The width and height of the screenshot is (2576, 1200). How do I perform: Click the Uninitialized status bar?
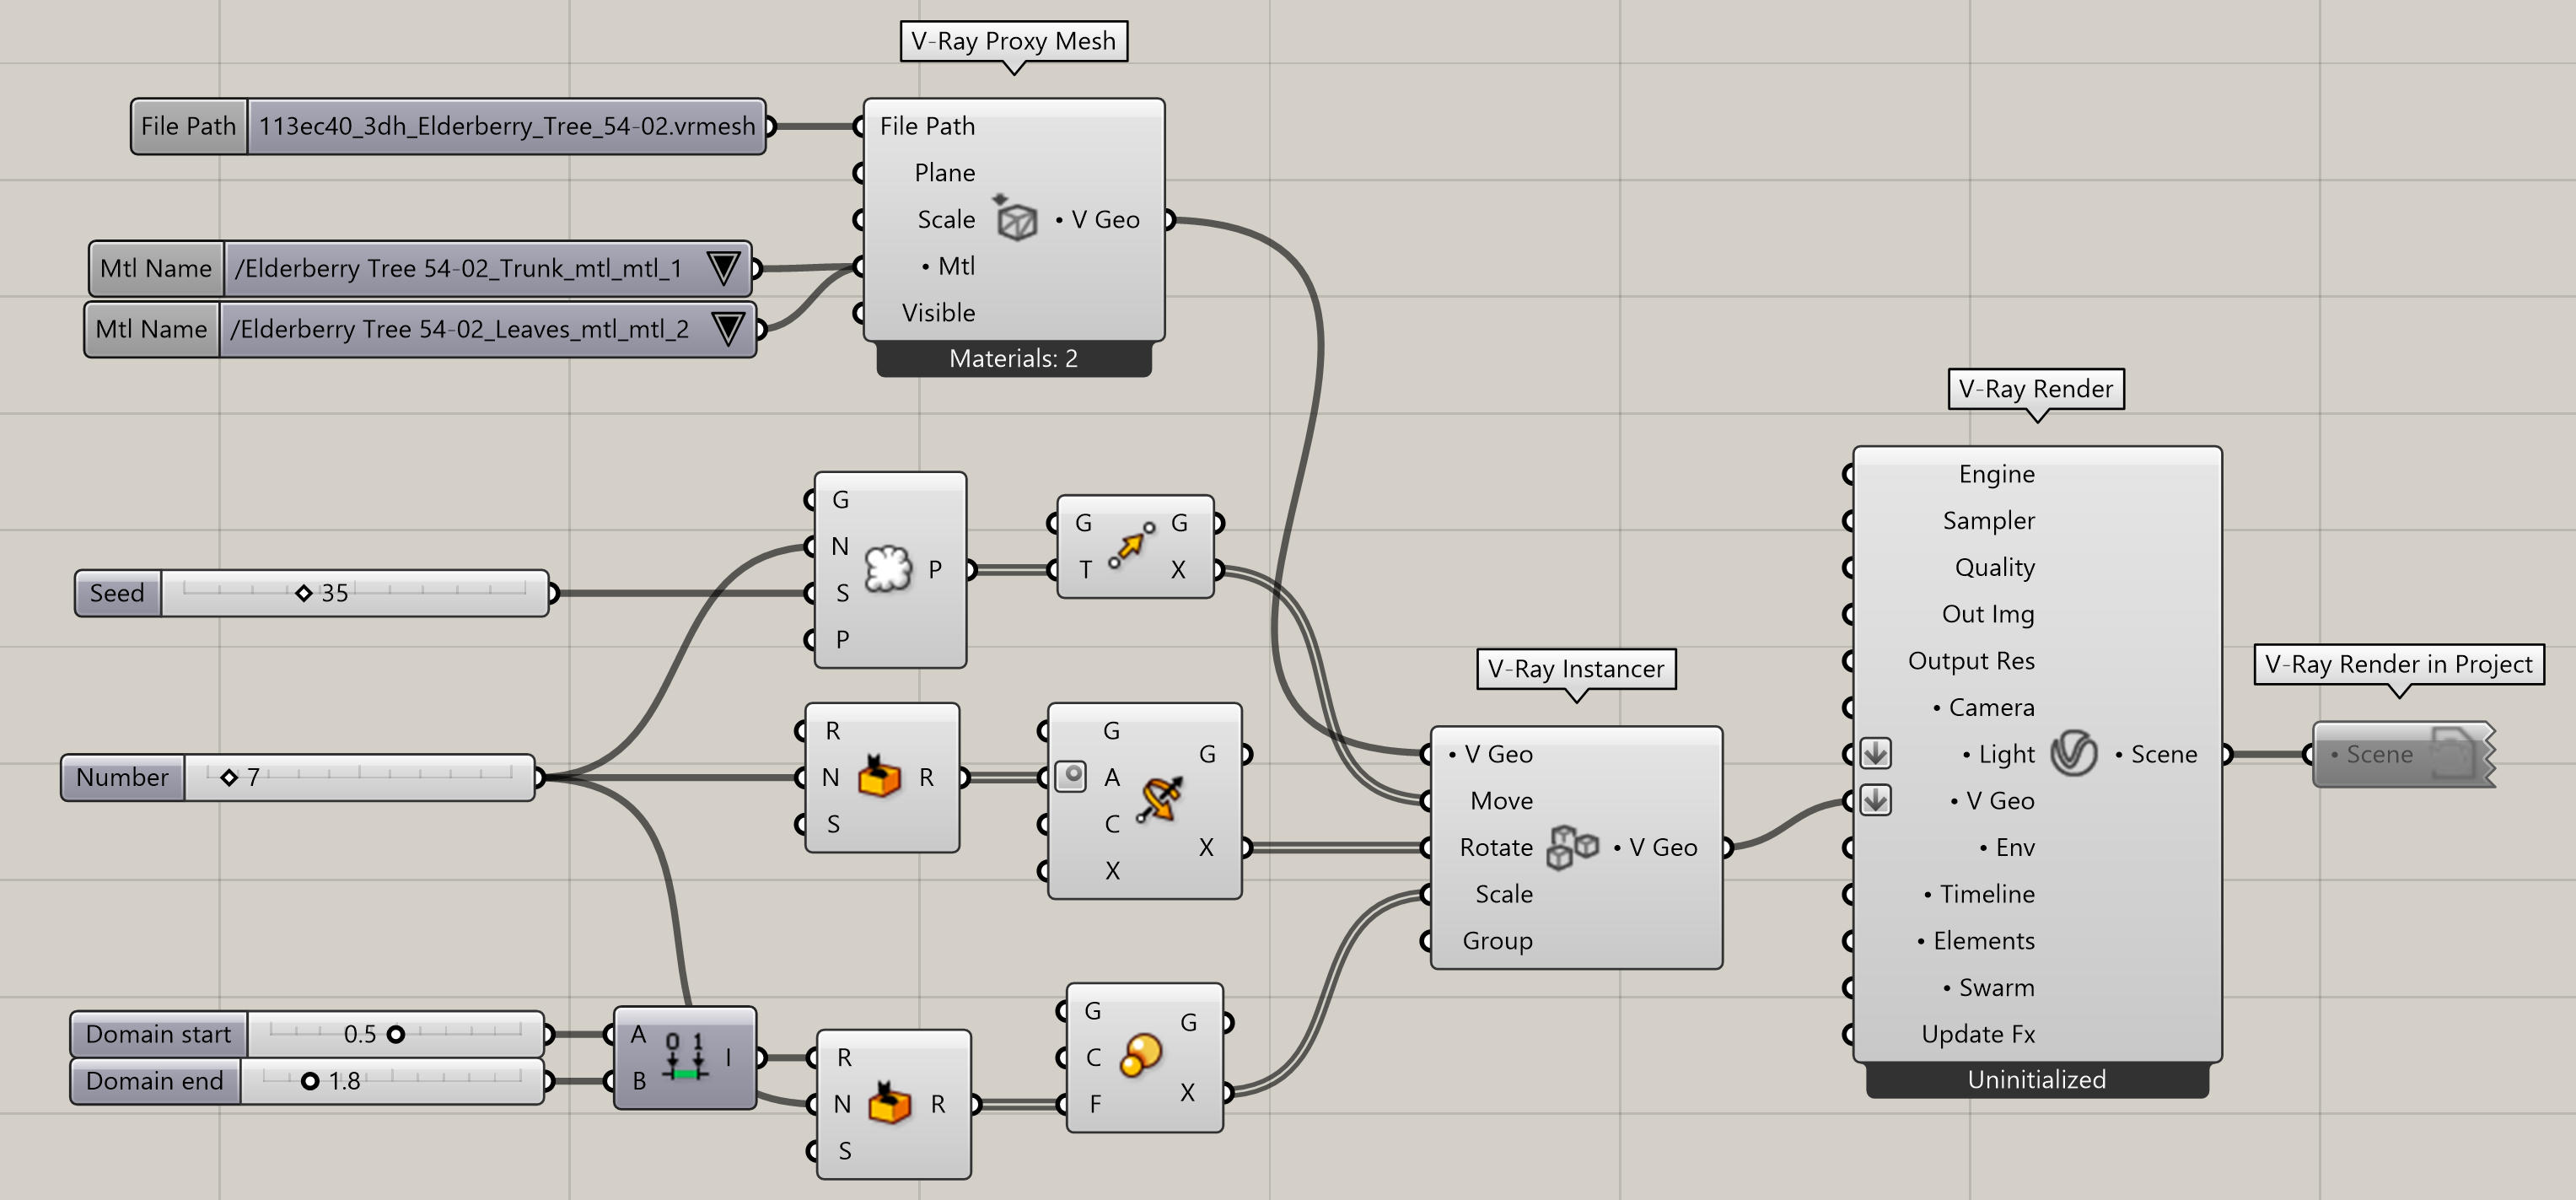(x=2037, y=1080)
